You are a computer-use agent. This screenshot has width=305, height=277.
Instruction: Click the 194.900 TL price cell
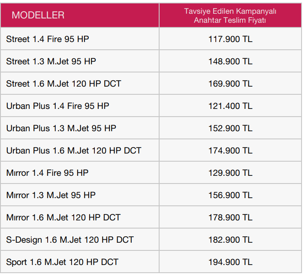(230, 262)
